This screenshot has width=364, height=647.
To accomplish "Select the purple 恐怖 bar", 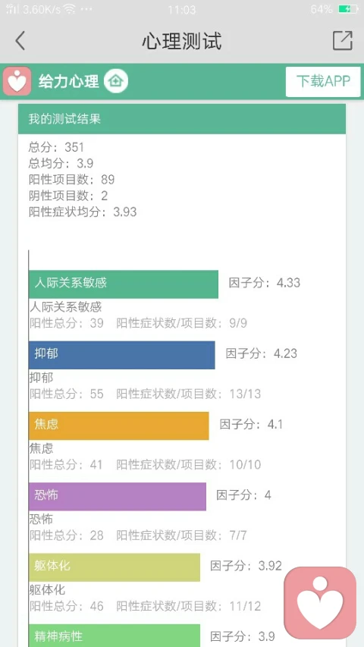I will [x=118, y=496].
